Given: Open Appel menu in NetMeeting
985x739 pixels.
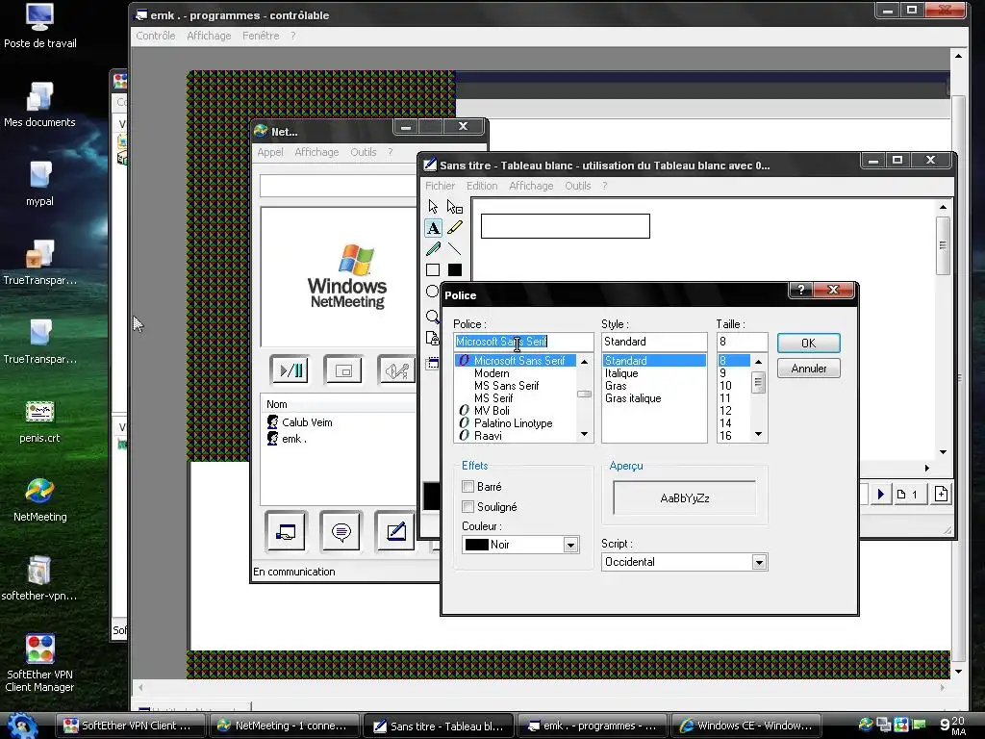Looking at the screenshot, I should pos(270,153).
